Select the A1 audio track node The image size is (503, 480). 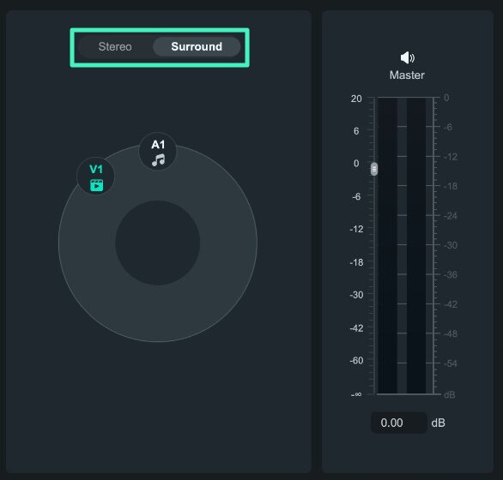pos(158,152)
